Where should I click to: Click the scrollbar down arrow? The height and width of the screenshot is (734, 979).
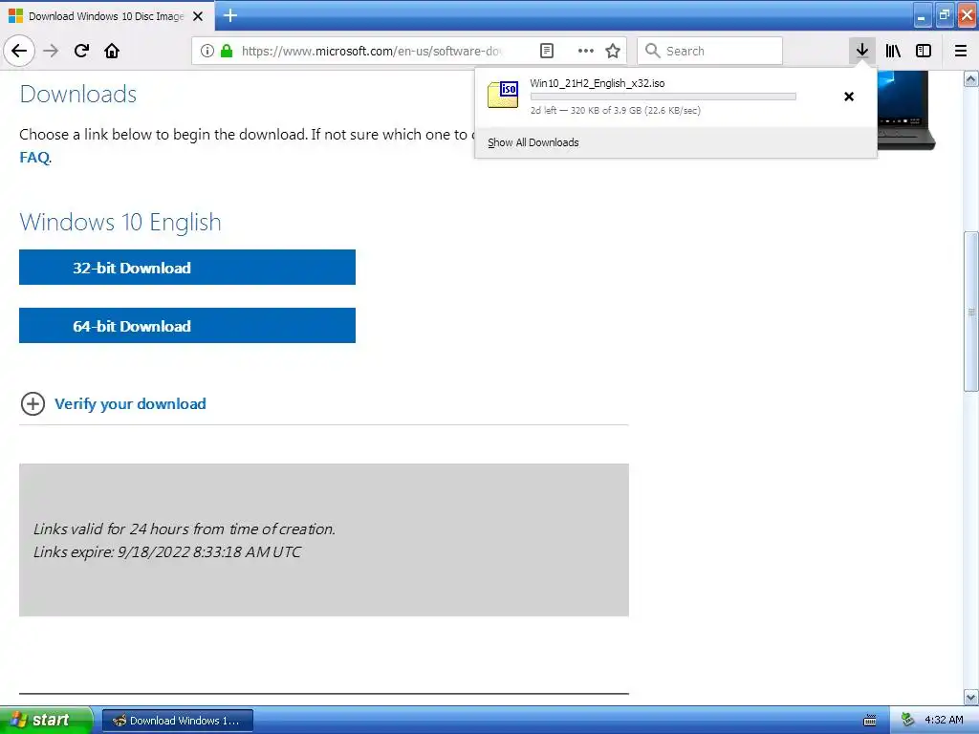point(970,697)
